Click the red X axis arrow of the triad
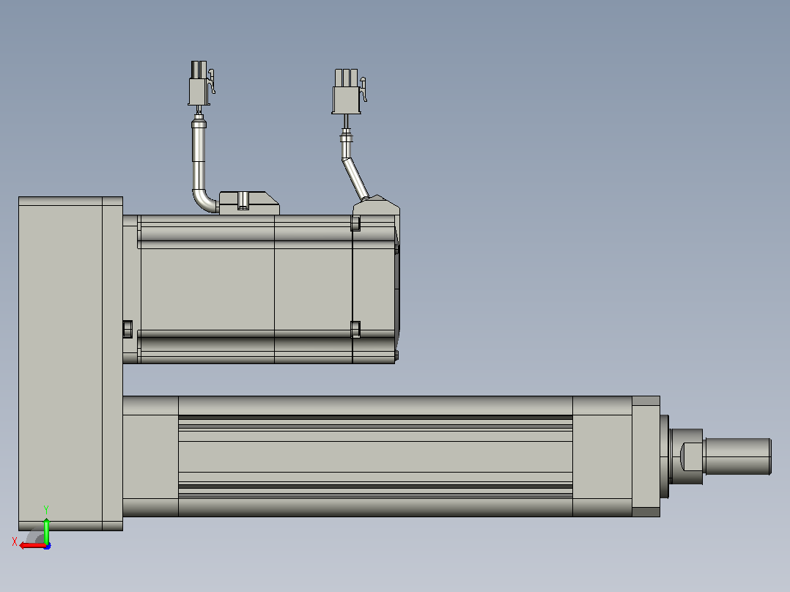Image resolution: width=790 pixels, height=592 pixels. click(32, 546)
